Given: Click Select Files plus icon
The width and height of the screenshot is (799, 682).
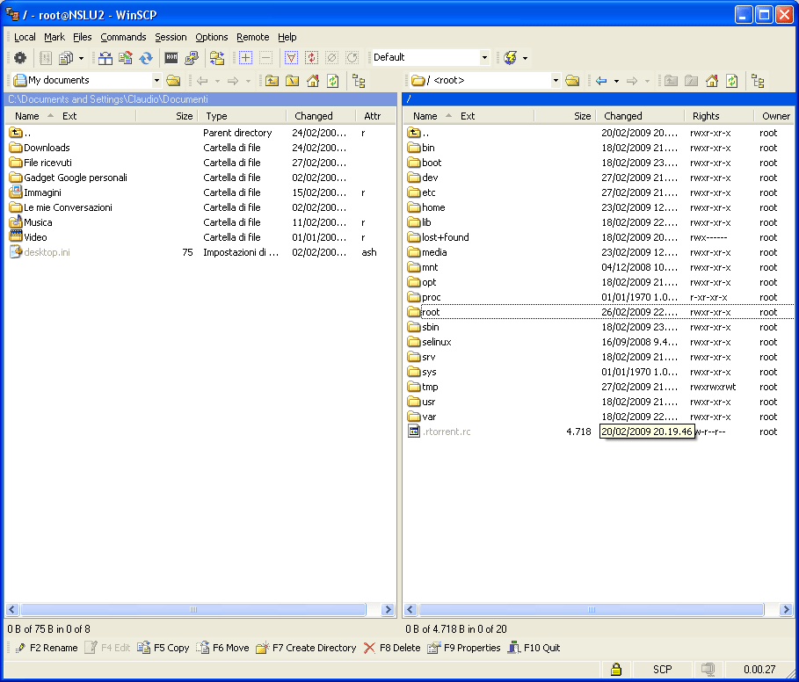Looking at the screenshot, I should pyautogui.click(x=245, y=57).
